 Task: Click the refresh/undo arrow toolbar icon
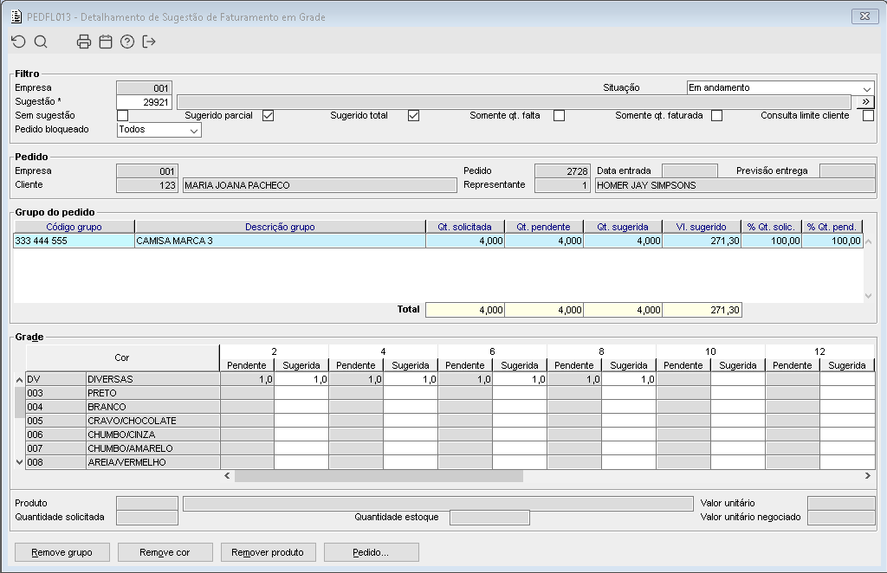coord(18,42)
